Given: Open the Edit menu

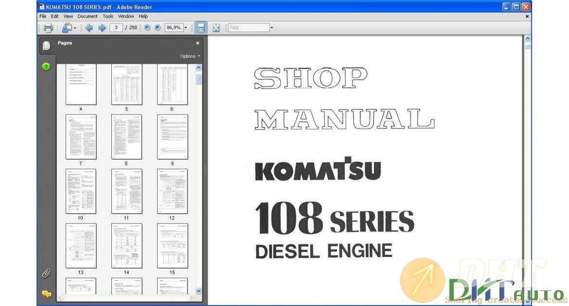Looking at the screenshot, I should [55, 17].
